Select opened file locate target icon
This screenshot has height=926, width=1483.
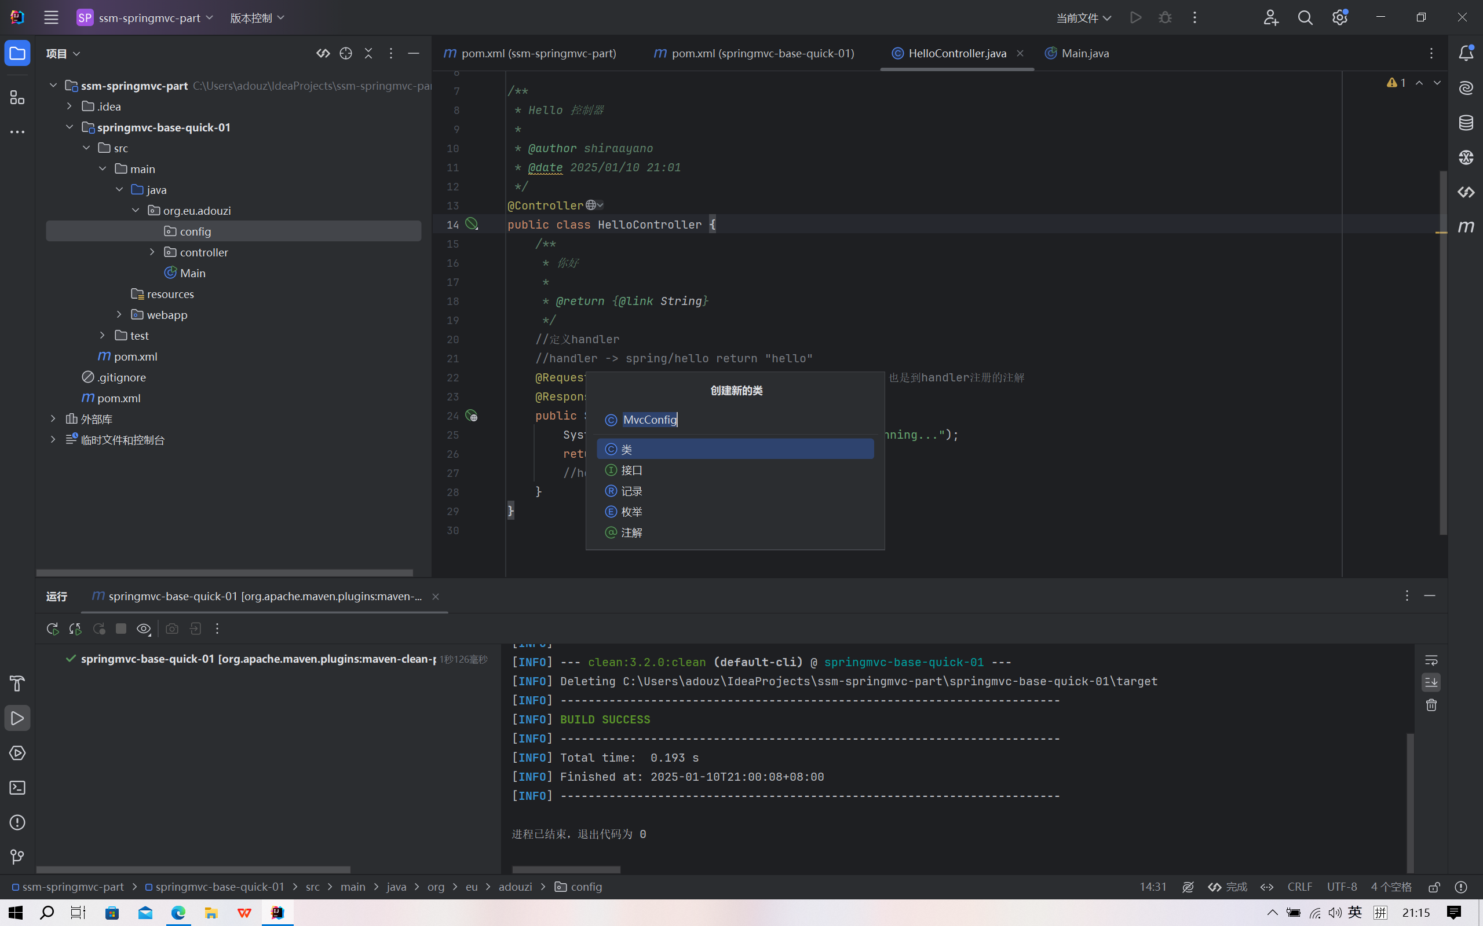pyautogui.click(x=346, y=54)
